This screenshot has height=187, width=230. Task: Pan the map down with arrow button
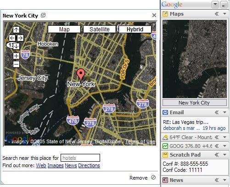[x=16, y=46]
